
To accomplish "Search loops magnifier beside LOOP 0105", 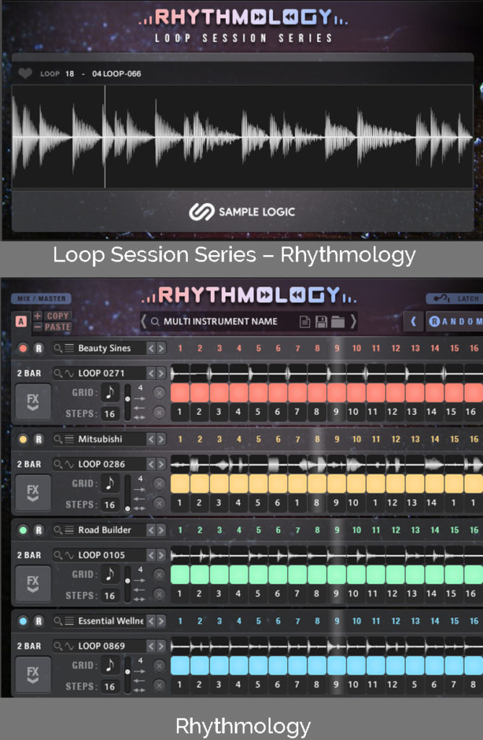I will [58, 555].
